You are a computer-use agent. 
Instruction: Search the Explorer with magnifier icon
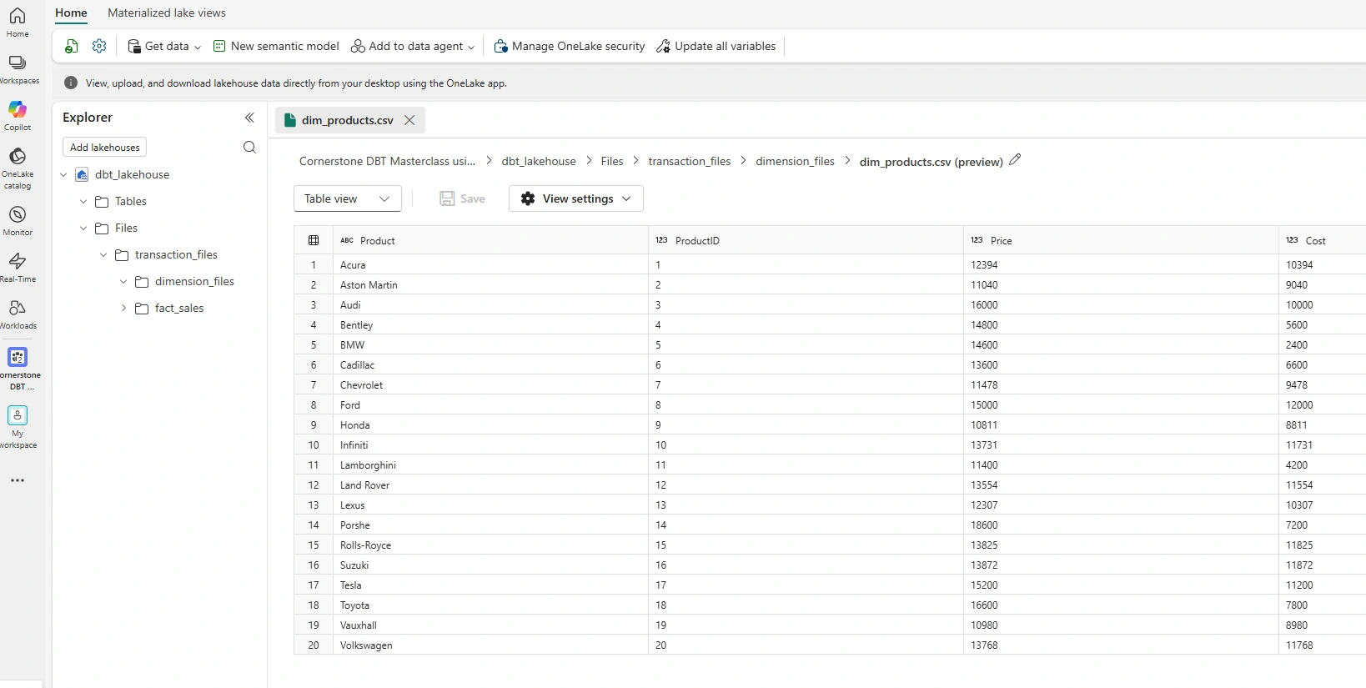point(249,148)
